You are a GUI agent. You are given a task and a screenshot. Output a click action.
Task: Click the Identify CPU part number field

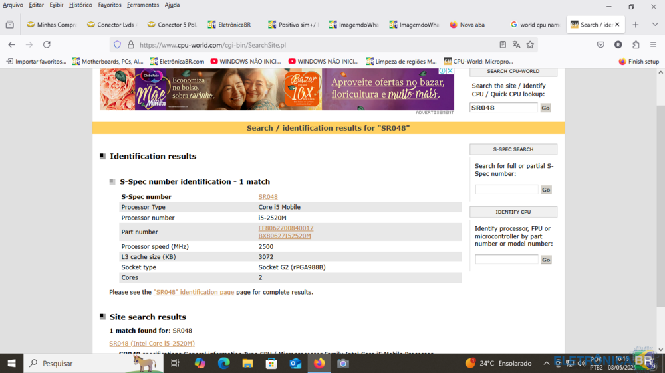pyautogui.click(x=506, y=260)
